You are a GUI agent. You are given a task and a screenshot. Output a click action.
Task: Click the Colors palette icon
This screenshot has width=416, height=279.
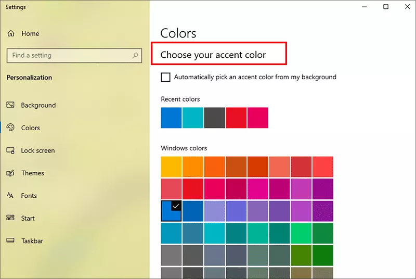pos(10,128)
